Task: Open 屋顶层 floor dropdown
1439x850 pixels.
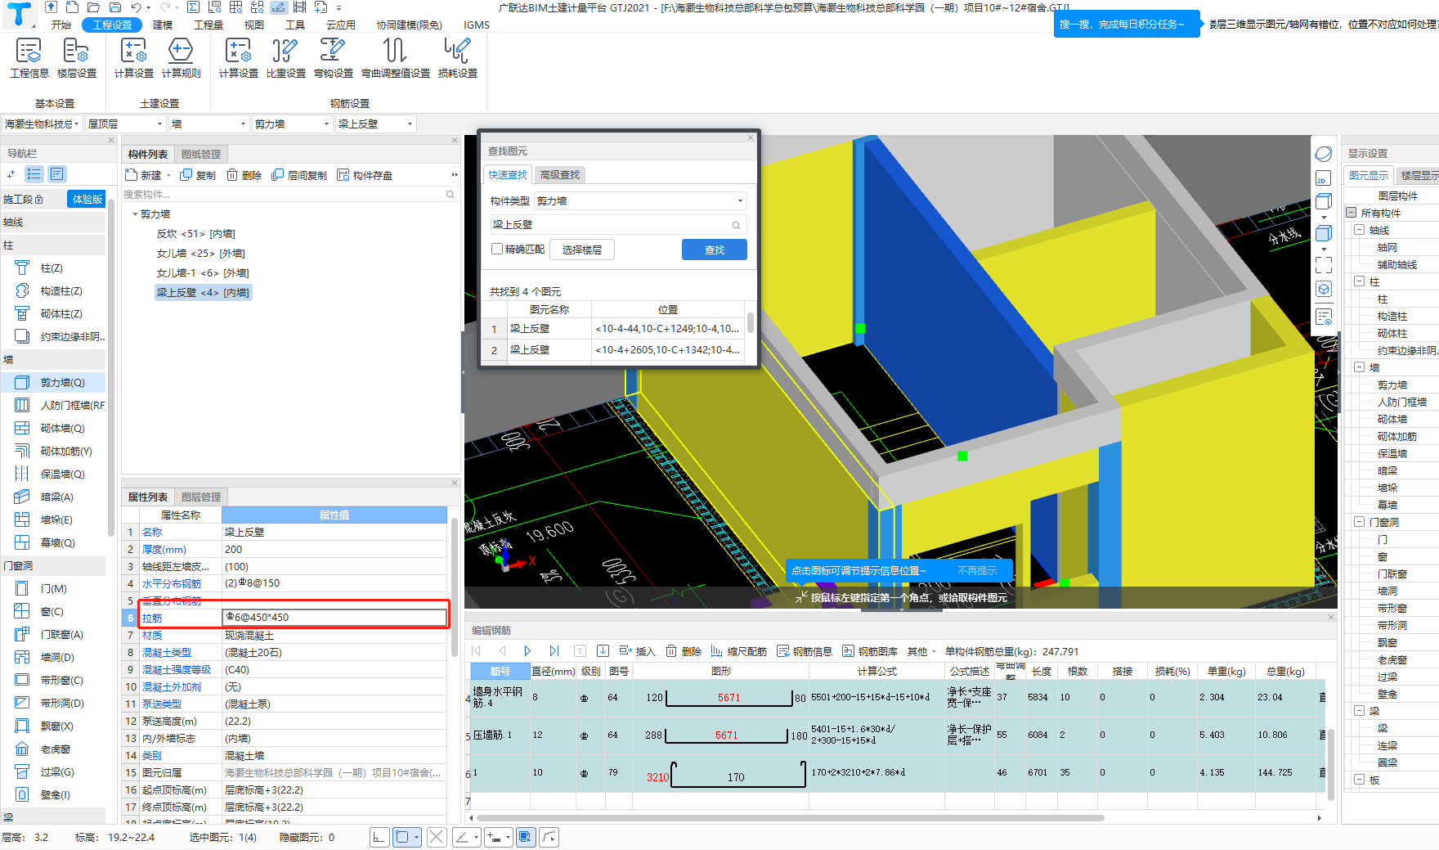Action: point(125,124)
